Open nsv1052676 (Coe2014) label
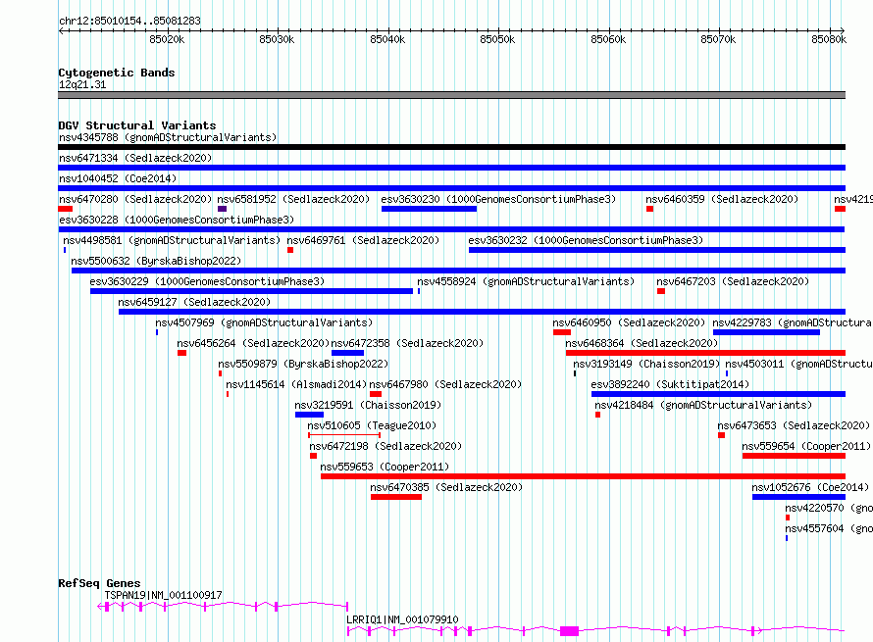Image resolution: width=873 pixels, height=642 pixels. click(810, 487)
